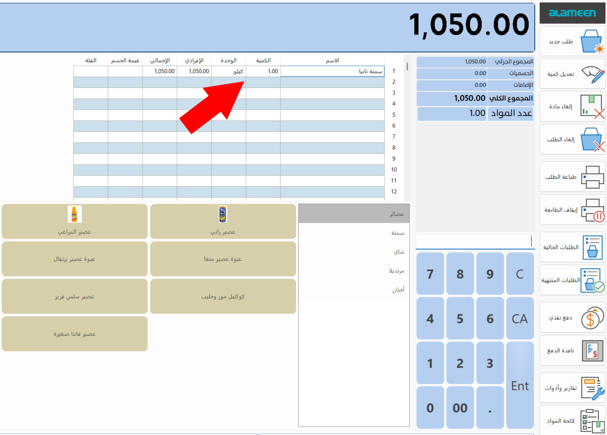Print the order (طباعة الطلب)
The image size is (607, 435).
click(x=592, y=177)
